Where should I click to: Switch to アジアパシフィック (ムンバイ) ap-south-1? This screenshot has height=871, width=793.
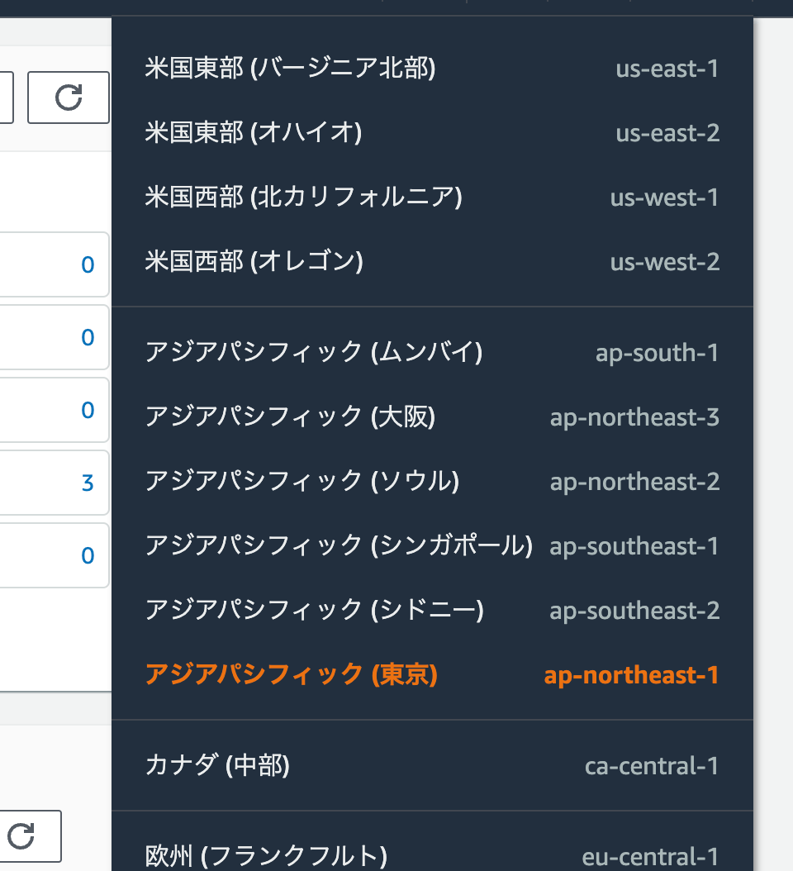(432, 353)
